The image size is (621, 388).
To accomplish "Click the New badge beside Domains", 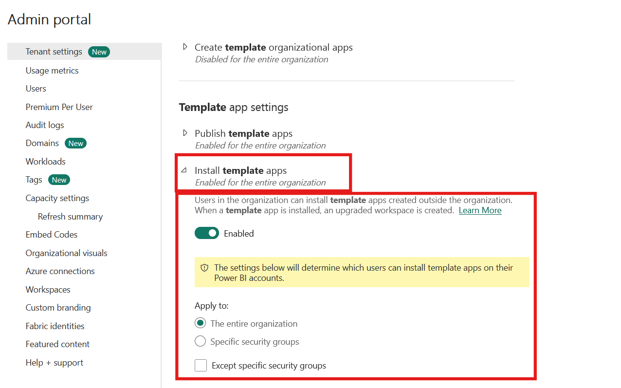I will (x=75, y=143).
